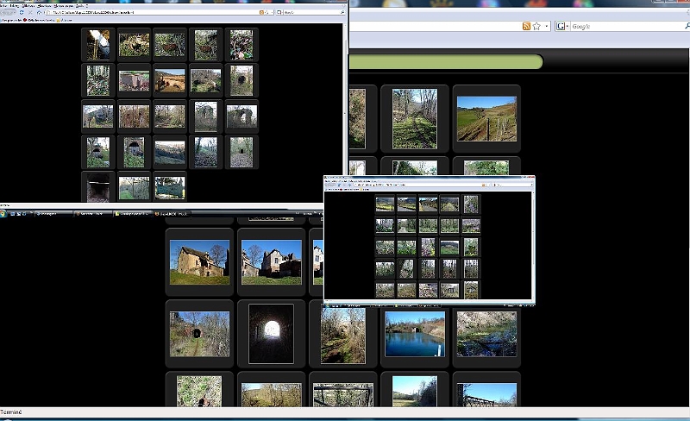690x421 pixels.
Task: Open the dark tunnel with light thumbnail
Action: click(x=271, y=333)
